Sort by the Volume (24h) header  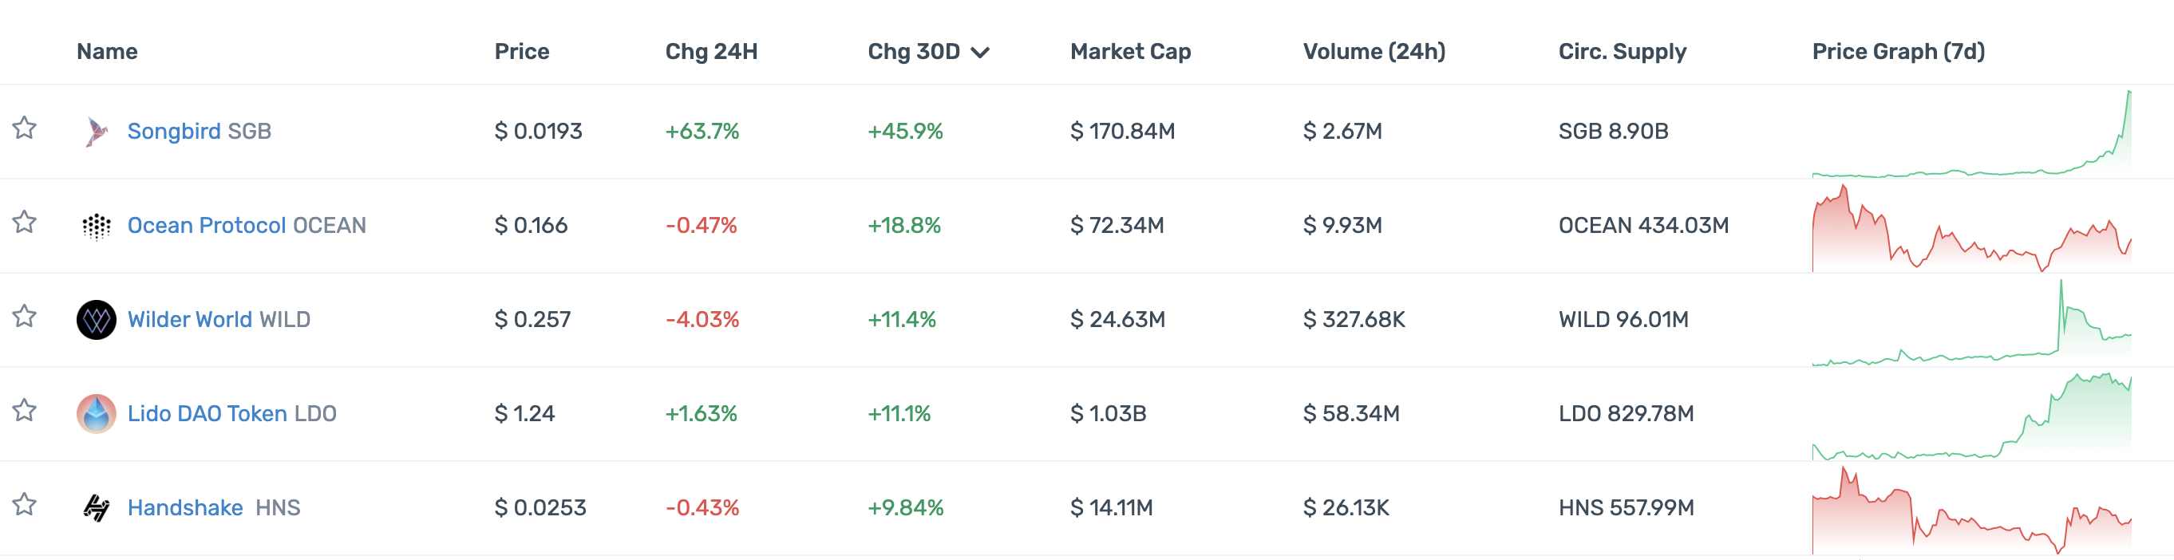click(x=1373, y=51)
